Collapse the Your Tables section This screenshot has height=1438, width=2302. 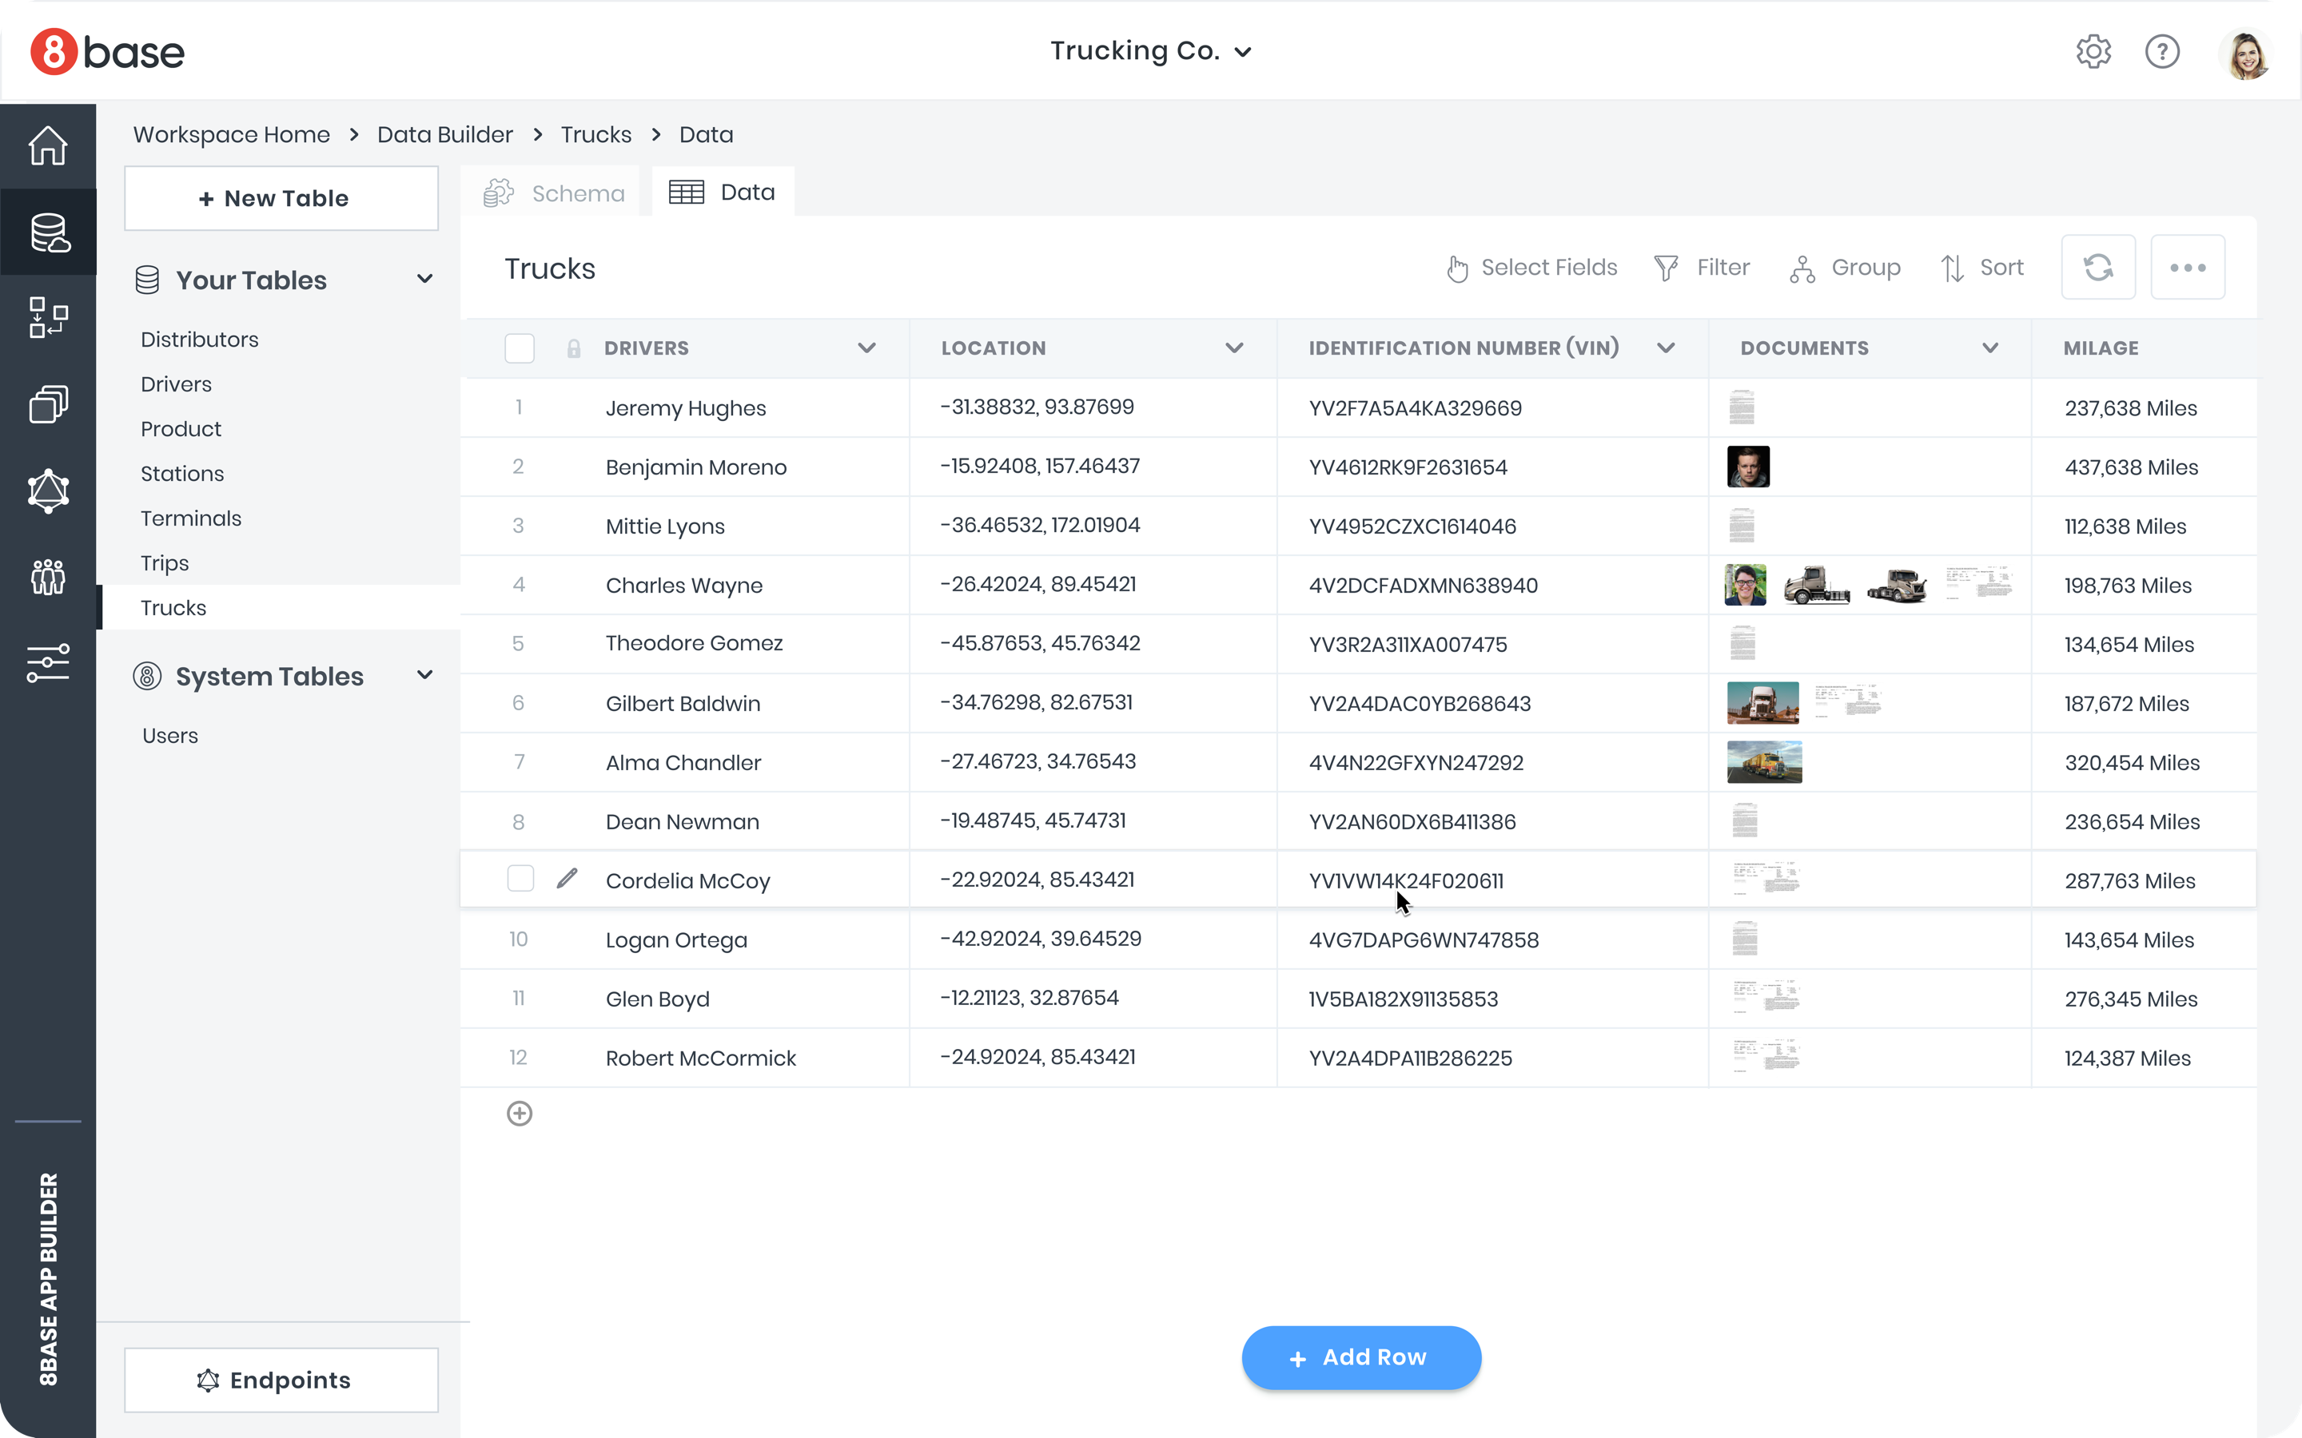click(x=425, y=279)
